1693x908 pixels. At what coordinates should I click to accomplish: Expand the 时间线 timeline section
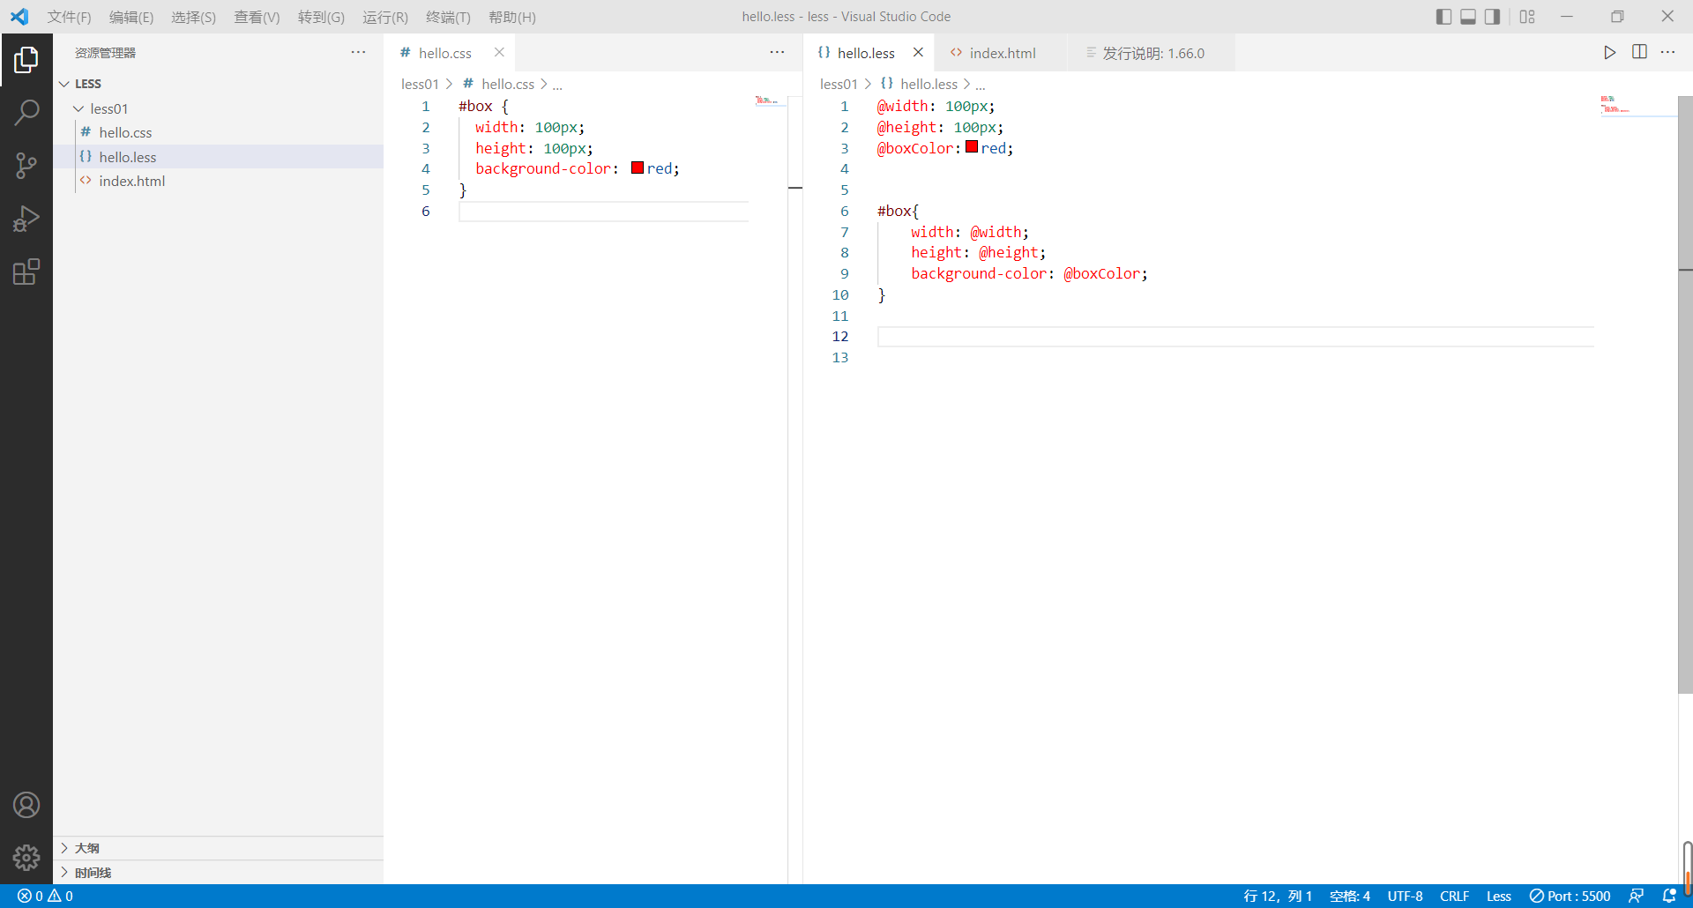(x=219, y=873)
